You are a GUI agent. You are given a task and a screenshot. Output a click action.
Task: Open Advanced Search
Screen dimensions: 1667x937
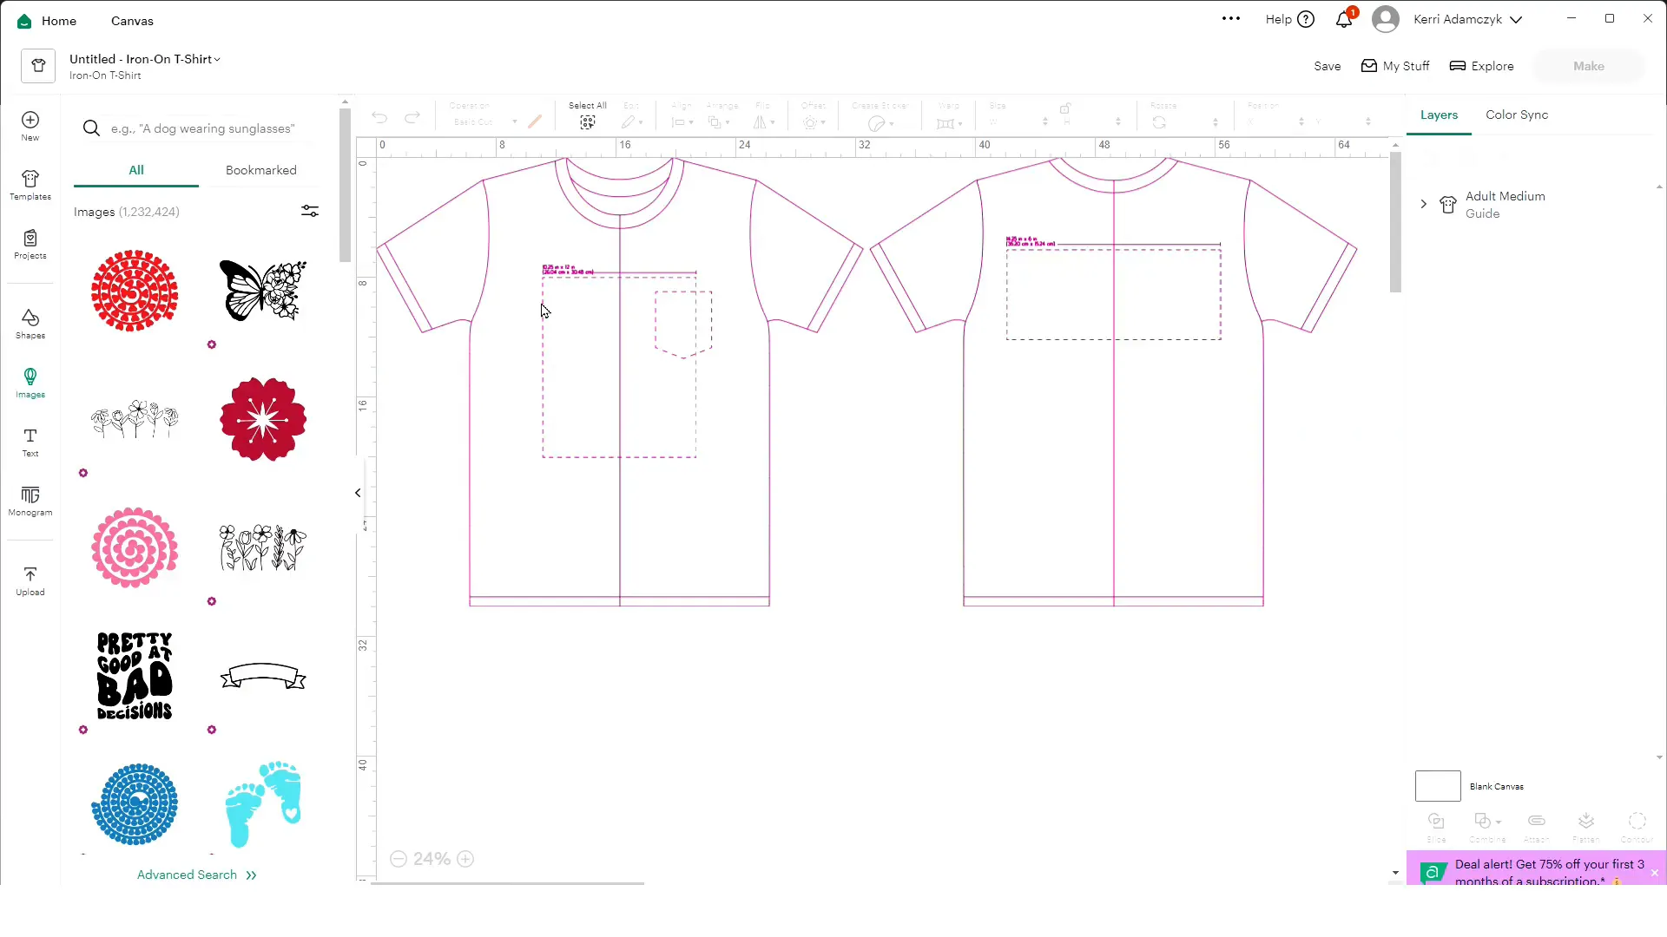coord(195,875)
